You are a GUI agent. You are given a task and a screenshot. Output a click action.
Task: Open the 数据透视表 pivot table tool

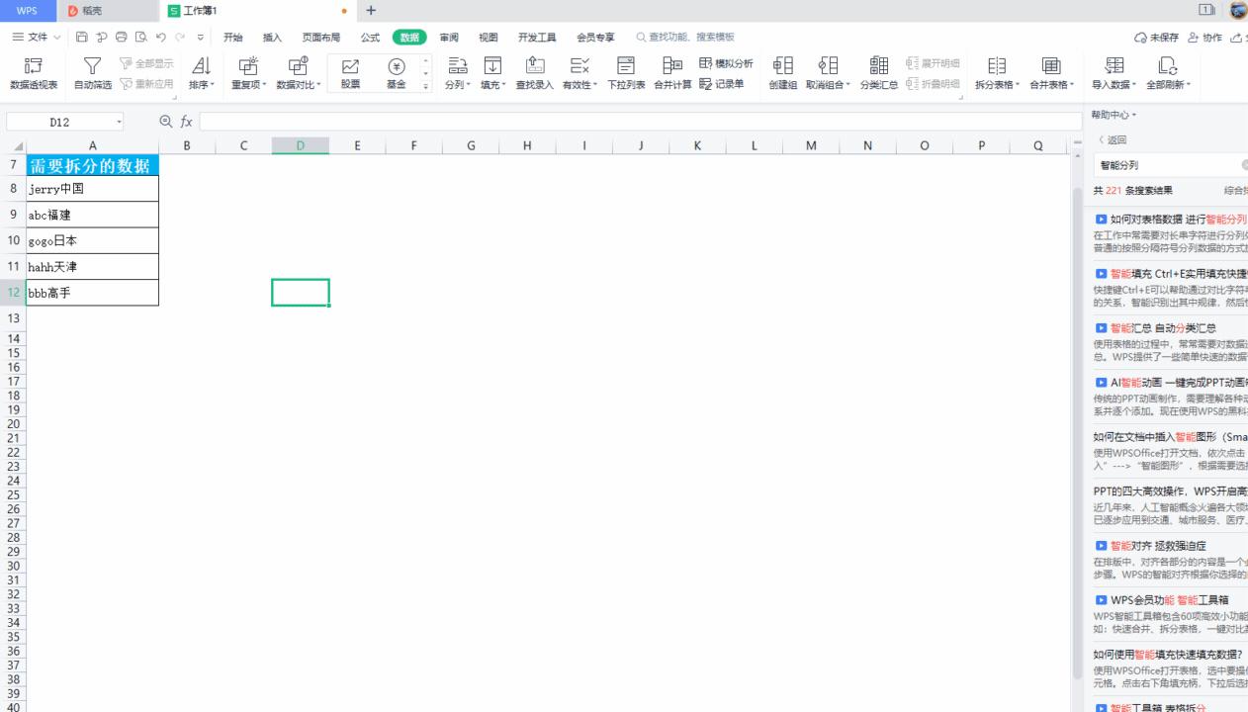click(x=33, y=74)
